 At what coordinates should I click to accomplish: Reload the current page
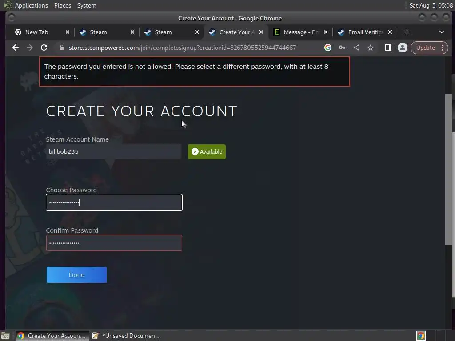[x=44, y=48]
